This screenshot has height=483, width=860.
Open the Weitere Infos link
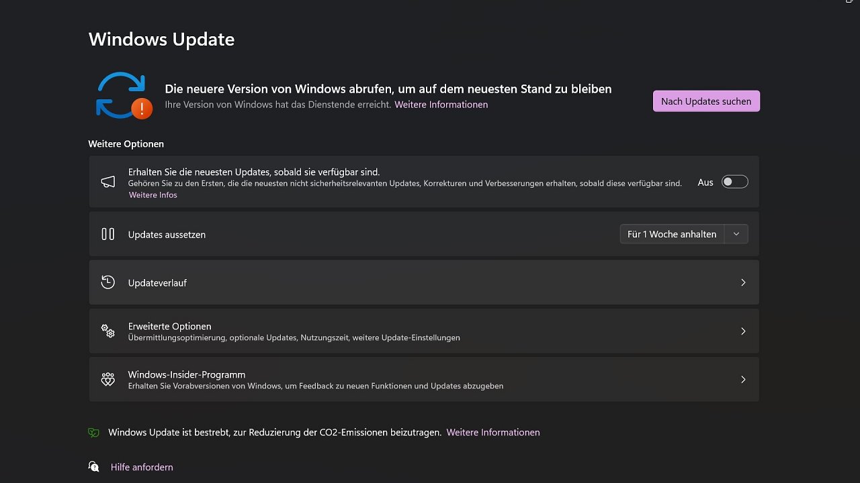(x=153, y=195)
